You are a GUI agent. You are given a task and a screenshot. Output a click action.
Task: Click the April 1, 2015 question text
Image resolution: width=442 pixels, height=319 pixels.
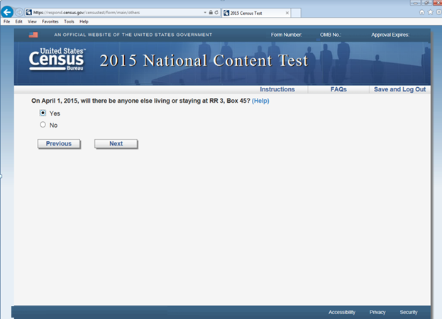point(140,101)
